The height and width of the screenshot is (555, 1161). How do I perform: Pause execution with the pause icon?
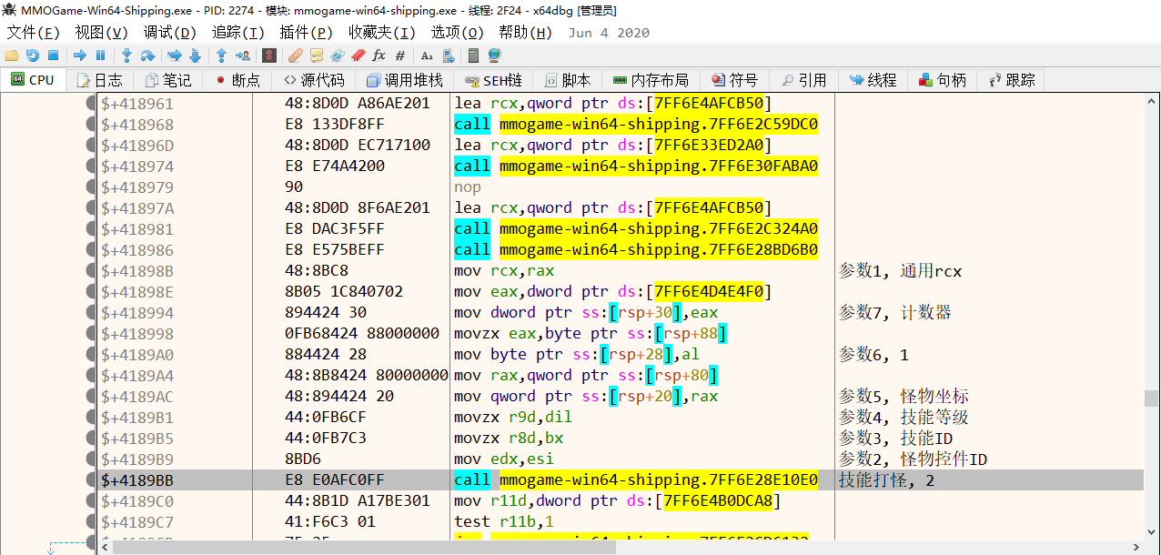[x=100, y=55]
